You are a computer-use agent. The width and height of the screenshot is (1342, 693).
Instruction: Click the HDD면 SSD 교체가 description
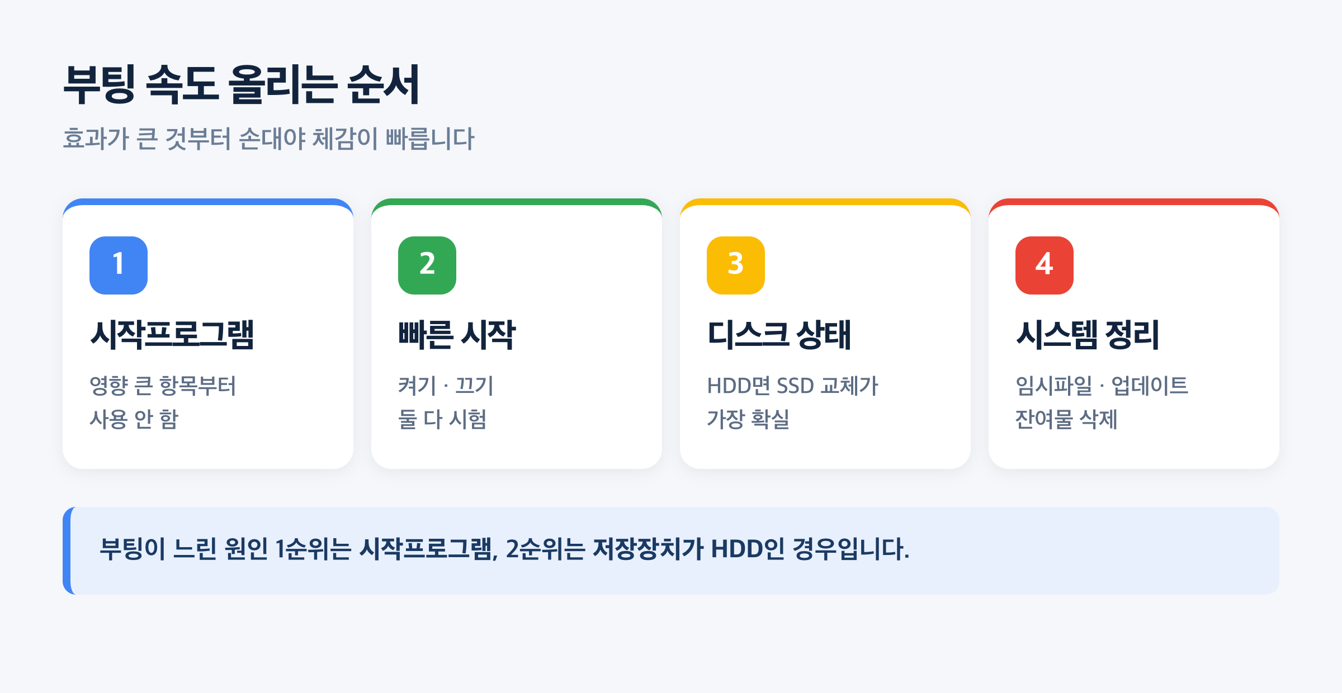coord(792,386)
